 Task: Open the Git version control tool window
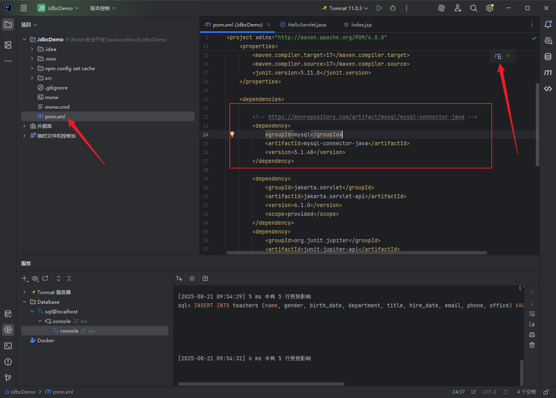[8, 378]
